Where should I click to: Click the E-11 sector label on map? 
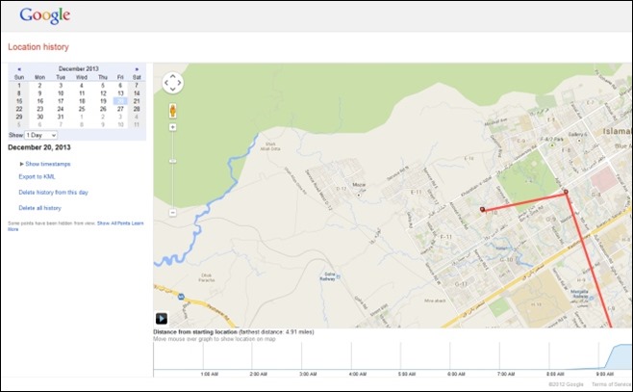tap(417, 193)
